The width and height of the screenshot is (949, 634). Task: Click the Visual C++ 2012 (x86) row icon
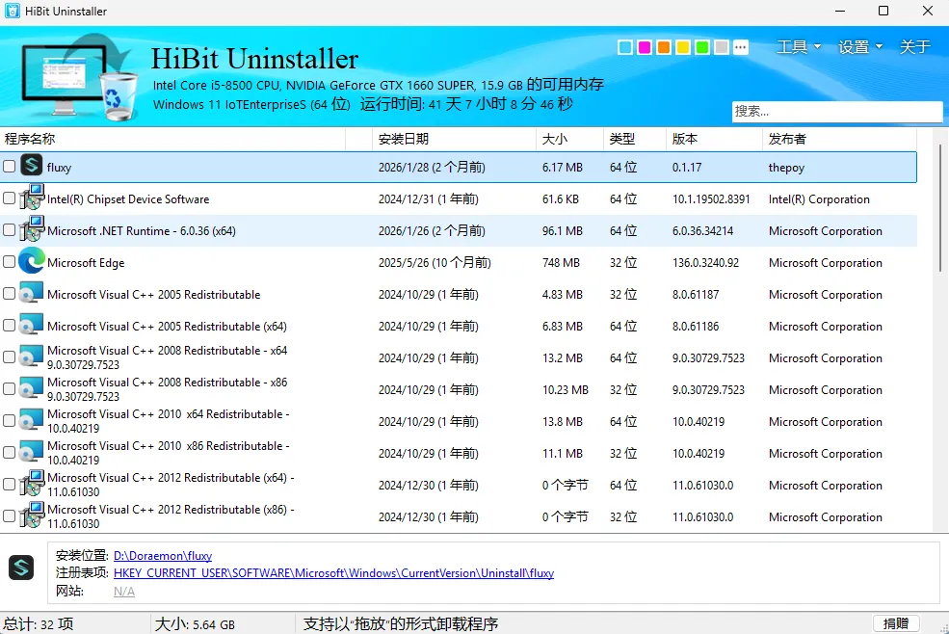coord(32,515)
